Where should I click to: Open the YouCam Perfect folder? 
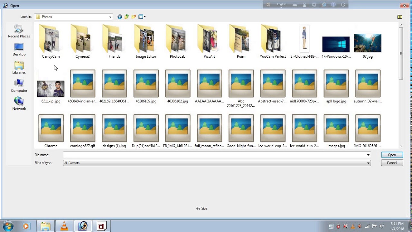click(273, 42)
